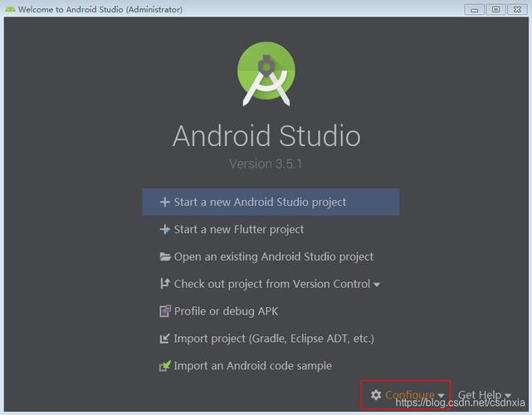Click the Configure gear icon
This screenshot has height=415, width=532.
coord(376,395)
